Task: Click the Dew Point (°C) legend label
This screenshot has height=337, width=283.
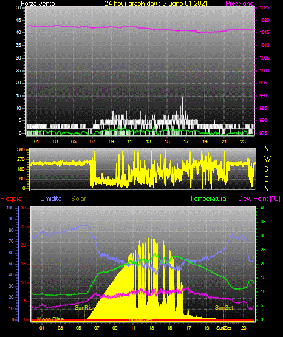Action: [x=259, y=199]
